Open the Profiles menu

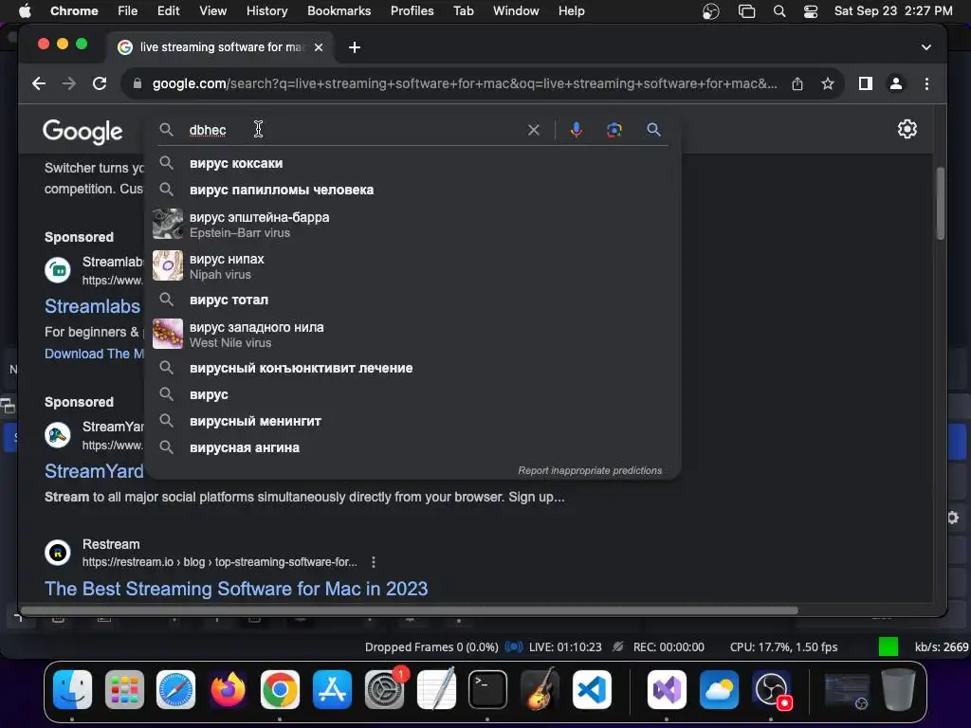(x=412, y=11)
